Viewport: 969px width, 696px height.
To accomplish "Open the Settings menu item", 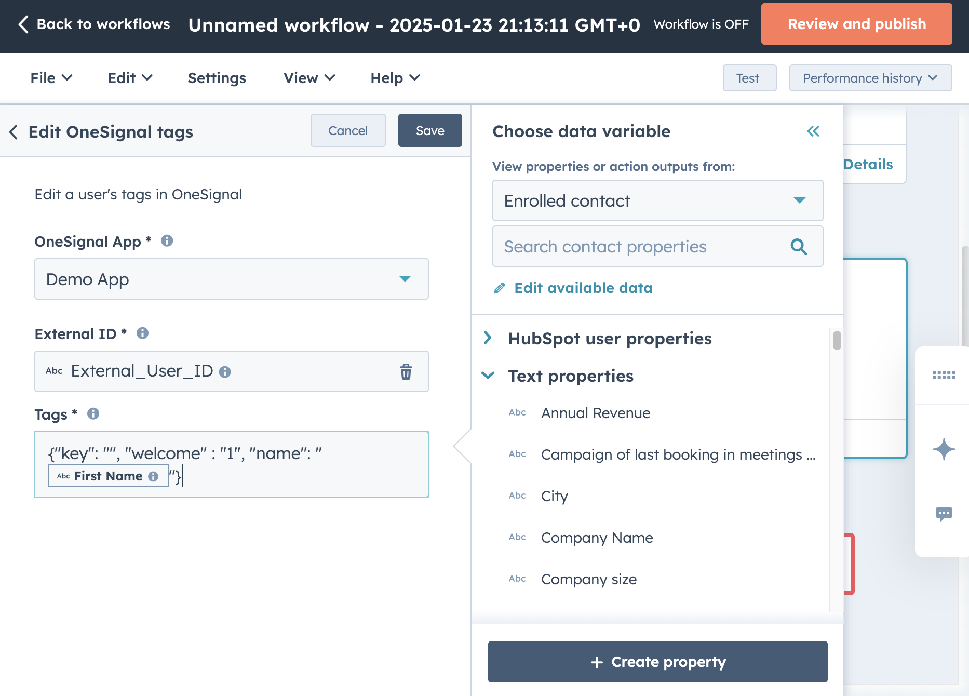I will pos(217,78).
